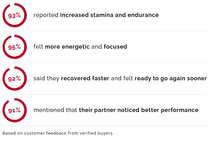
Task: Select the 91% circular progress indicator
Action: pos(14,110)
